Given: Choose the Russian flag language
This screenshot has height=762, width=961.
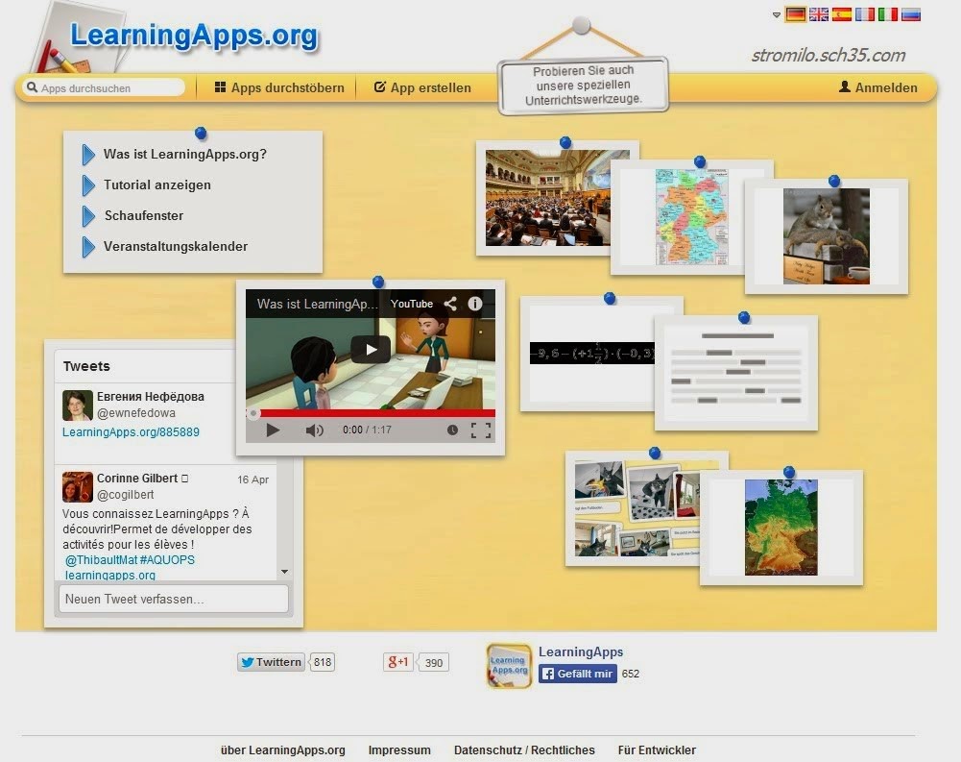Looking at the screenshot, I should [x=911, y=14].
